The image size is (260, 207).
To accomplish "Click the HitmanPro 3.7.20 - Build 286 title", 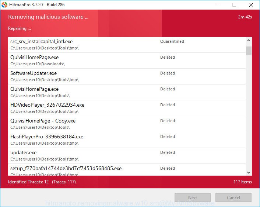I will 37,5.
